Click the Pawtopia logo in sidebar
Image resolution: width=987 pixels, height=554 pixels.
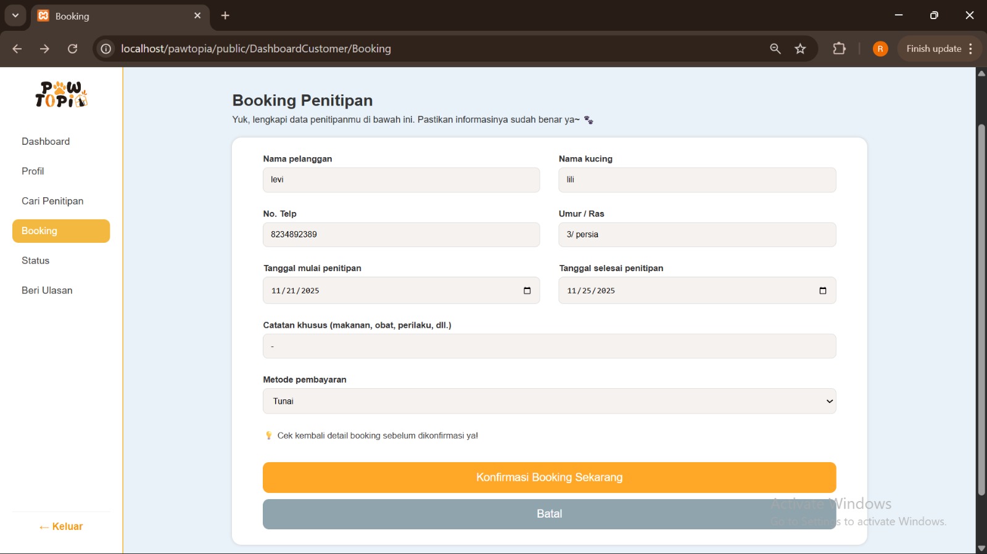point(61,94)
